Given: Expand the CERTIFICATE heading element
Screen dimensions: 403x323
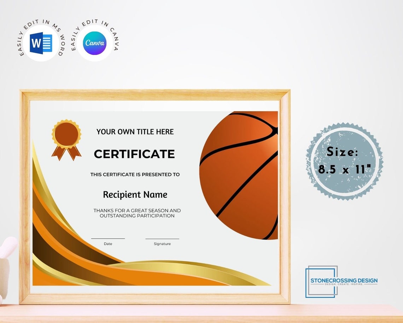Looking at the screenshot, I should (134, 154).
